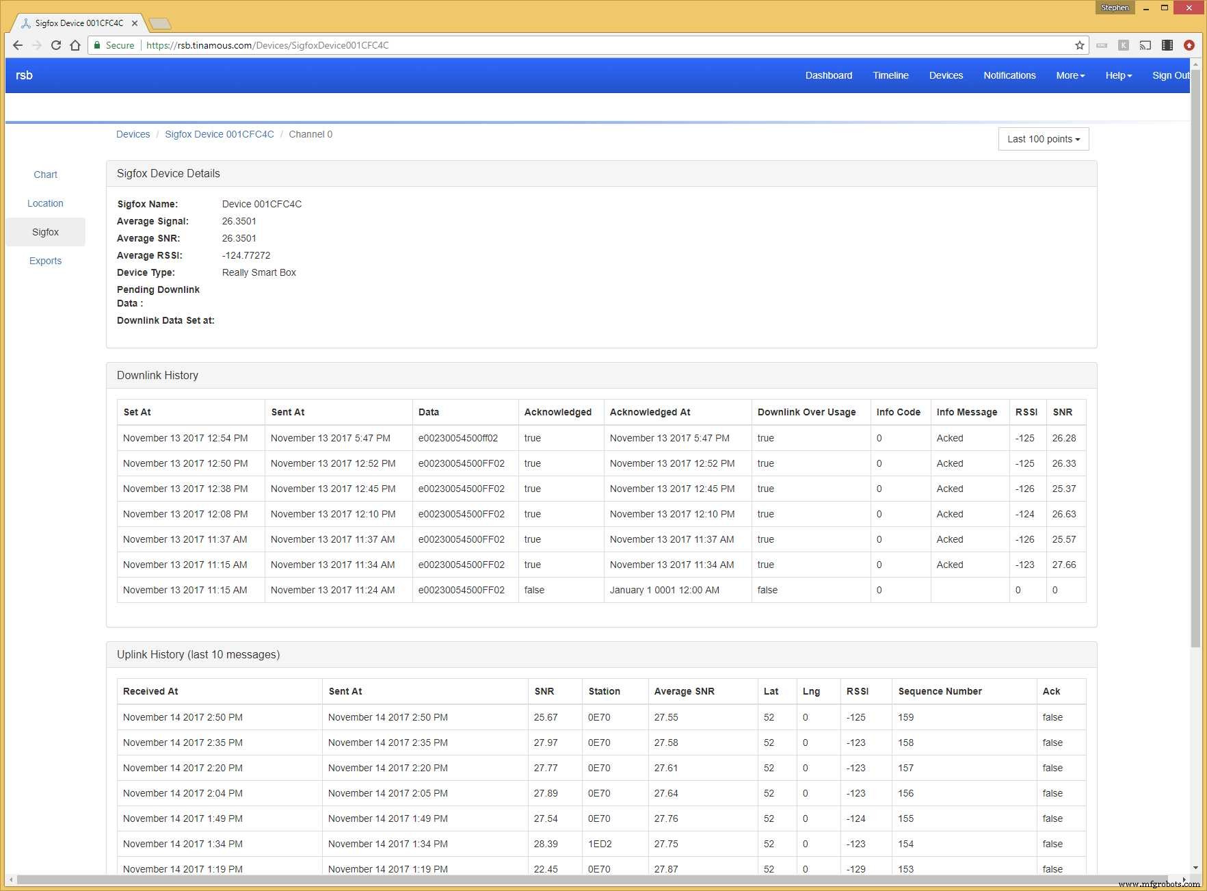1207x891 pixels.
Task: Click the red up-arrow extension icon
Action: tap(1189, 45)
